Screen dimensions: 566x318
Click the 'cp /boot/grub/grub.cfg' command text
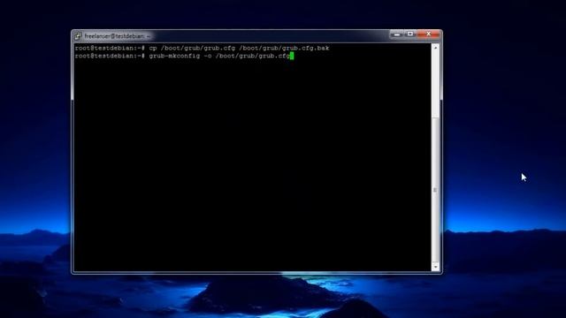192,48
